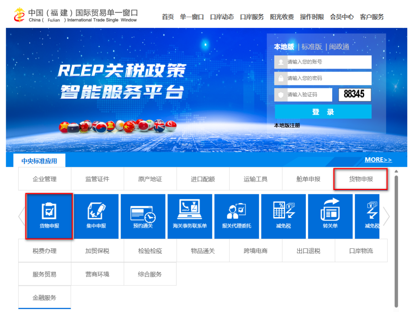Open the 预约通关 icon tile

[143, 216]
